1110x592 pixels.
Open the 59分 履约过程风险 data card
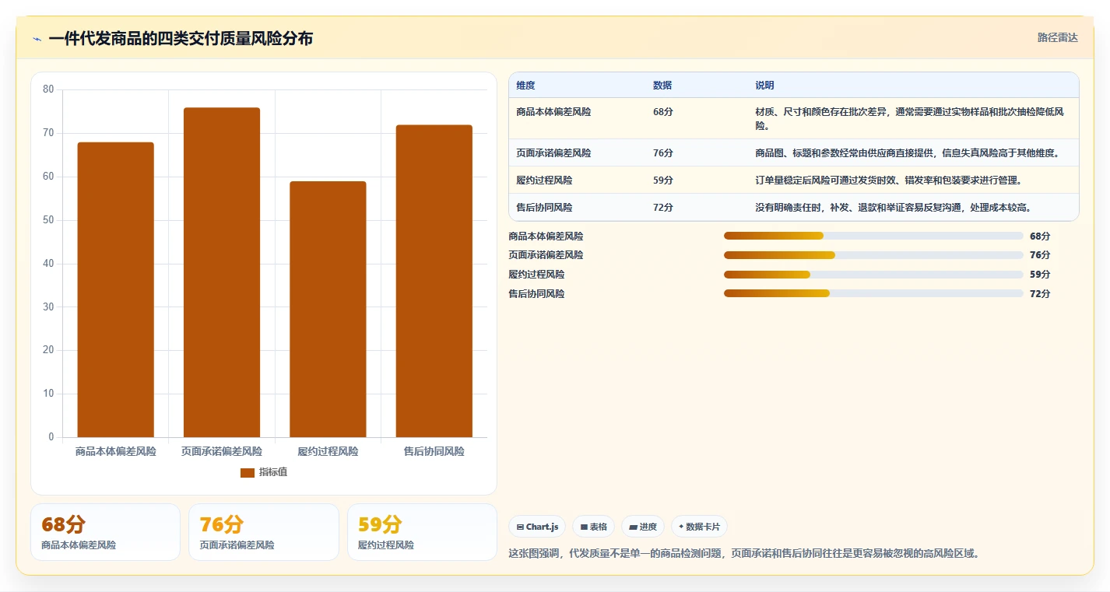tap(422, 532)
